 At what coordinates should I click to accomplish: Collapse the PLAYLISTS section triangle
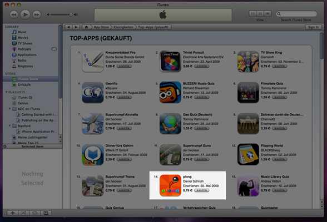coord(7,92)
